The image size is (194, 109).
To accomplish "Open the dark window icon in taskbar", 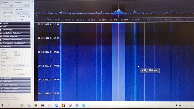I will [42, 105].
